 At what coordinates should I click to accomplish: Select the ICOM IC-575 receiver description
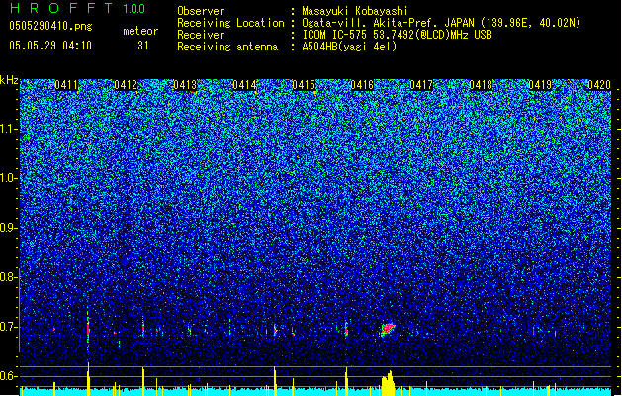click(x=397, y=35)
